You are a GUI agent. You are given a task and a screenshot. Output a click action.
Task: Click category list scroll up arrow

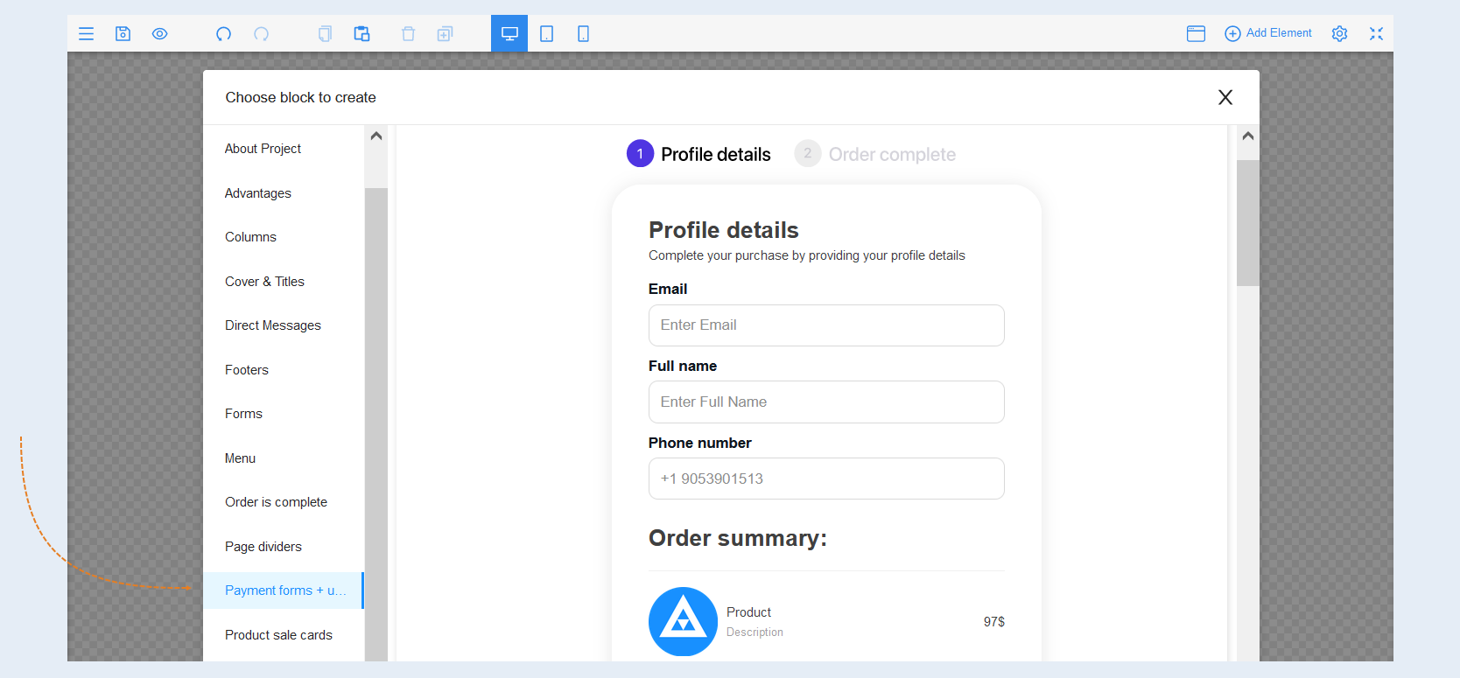click(376, 136)
